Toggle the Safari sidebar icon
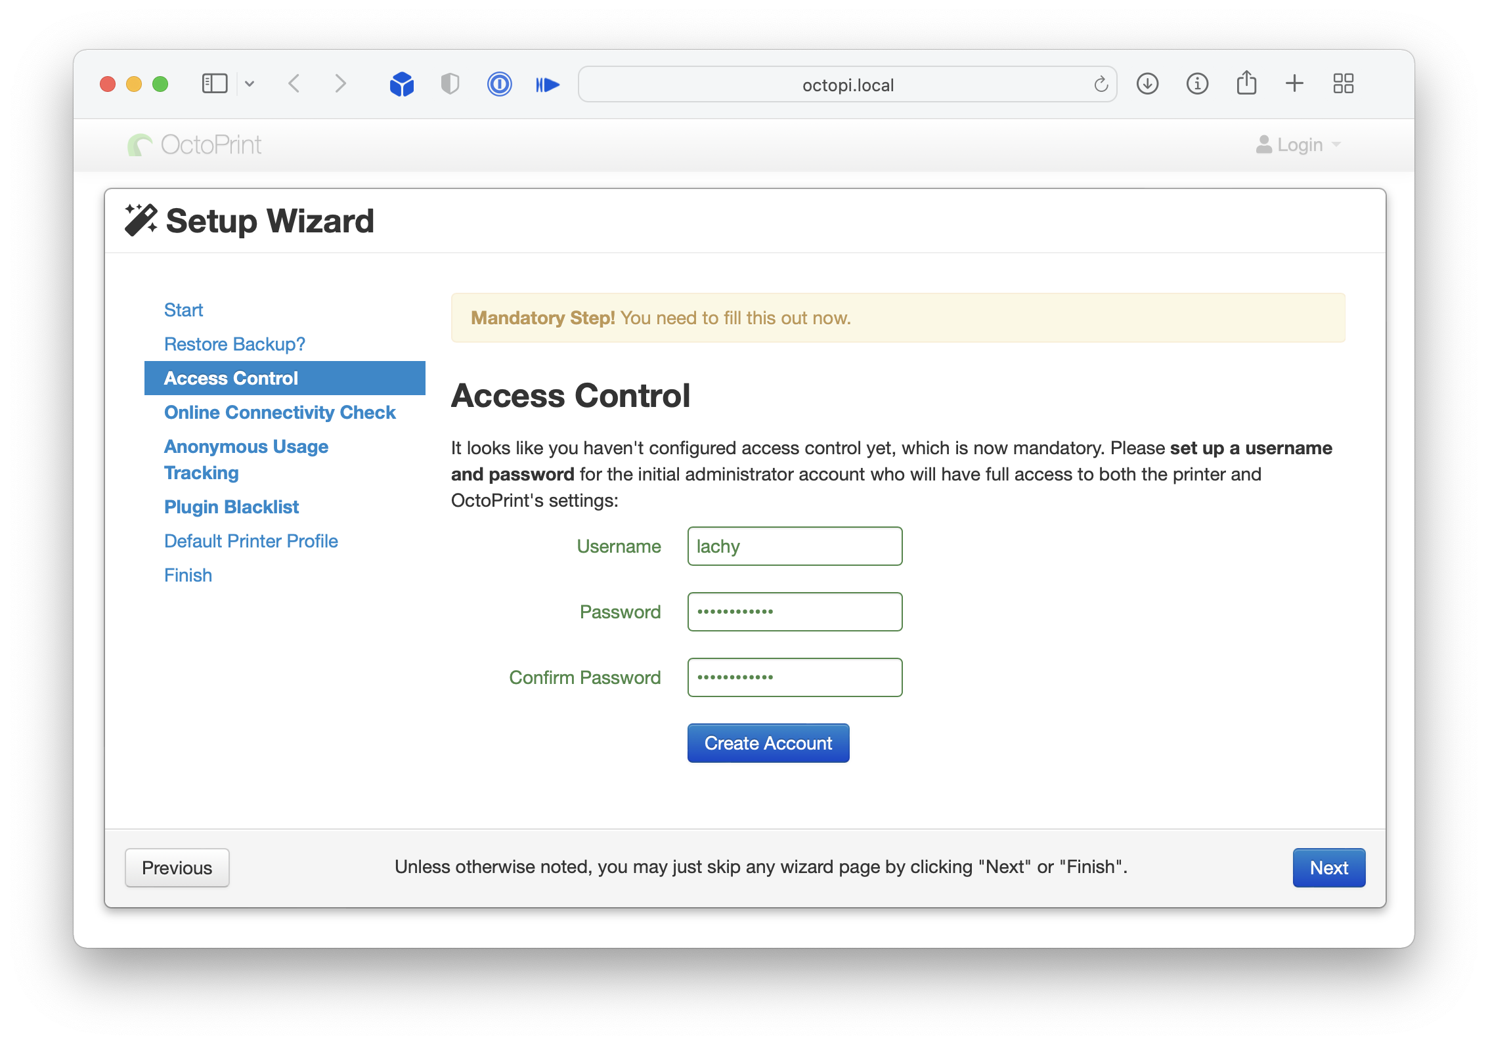1488x1045 pixels. [x=214, y=84]
